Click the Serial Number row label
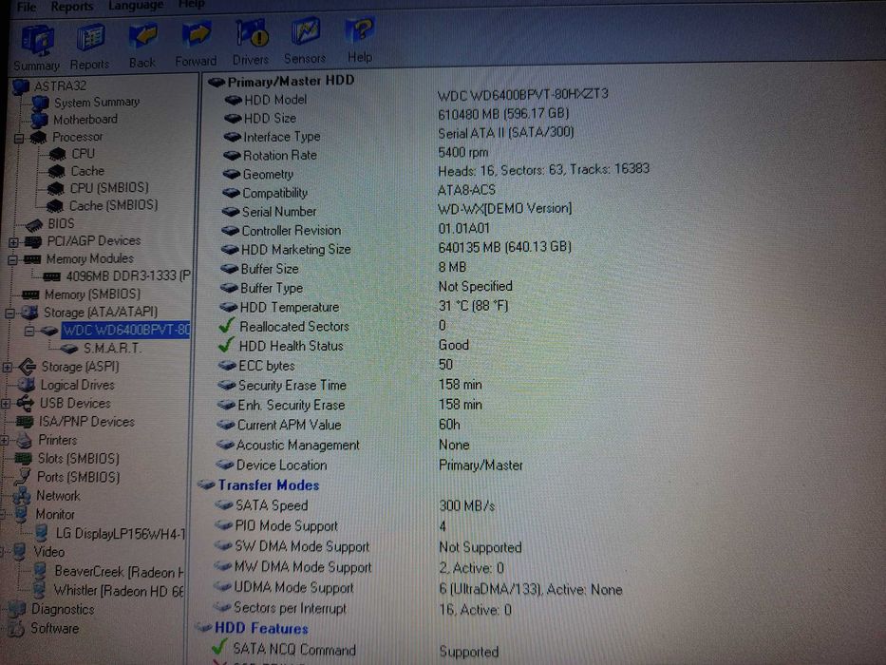The width and height of the screenshot is (886, 665). (x=278, y=212)
